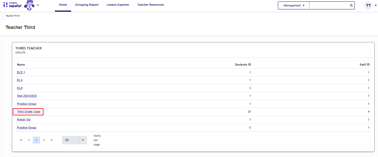
Task: Click in the search input field
Action: (329, 5)
